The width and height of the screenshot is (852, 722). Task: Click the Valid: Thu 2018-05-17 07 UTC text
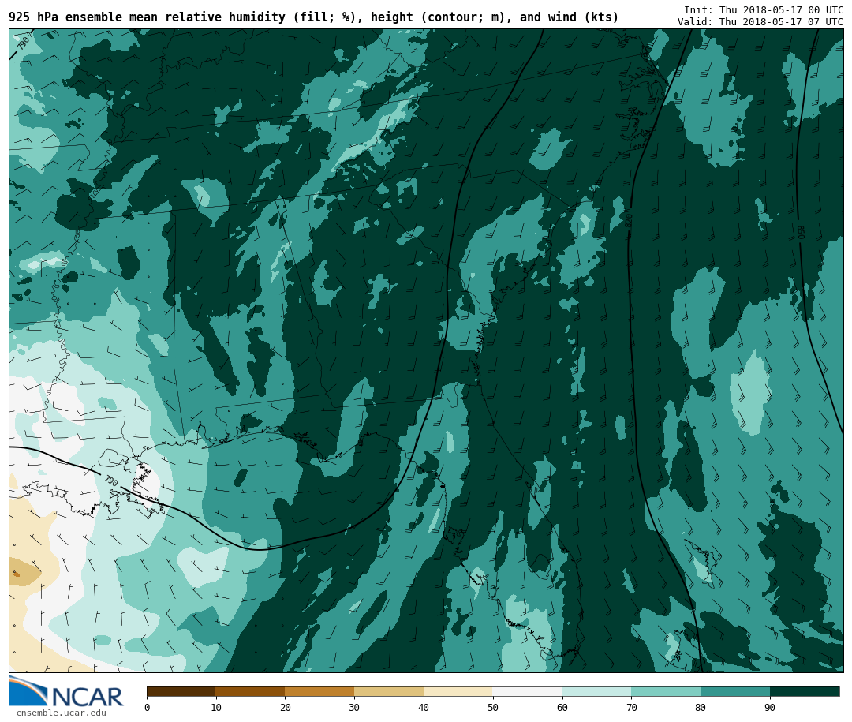(760, 22)
